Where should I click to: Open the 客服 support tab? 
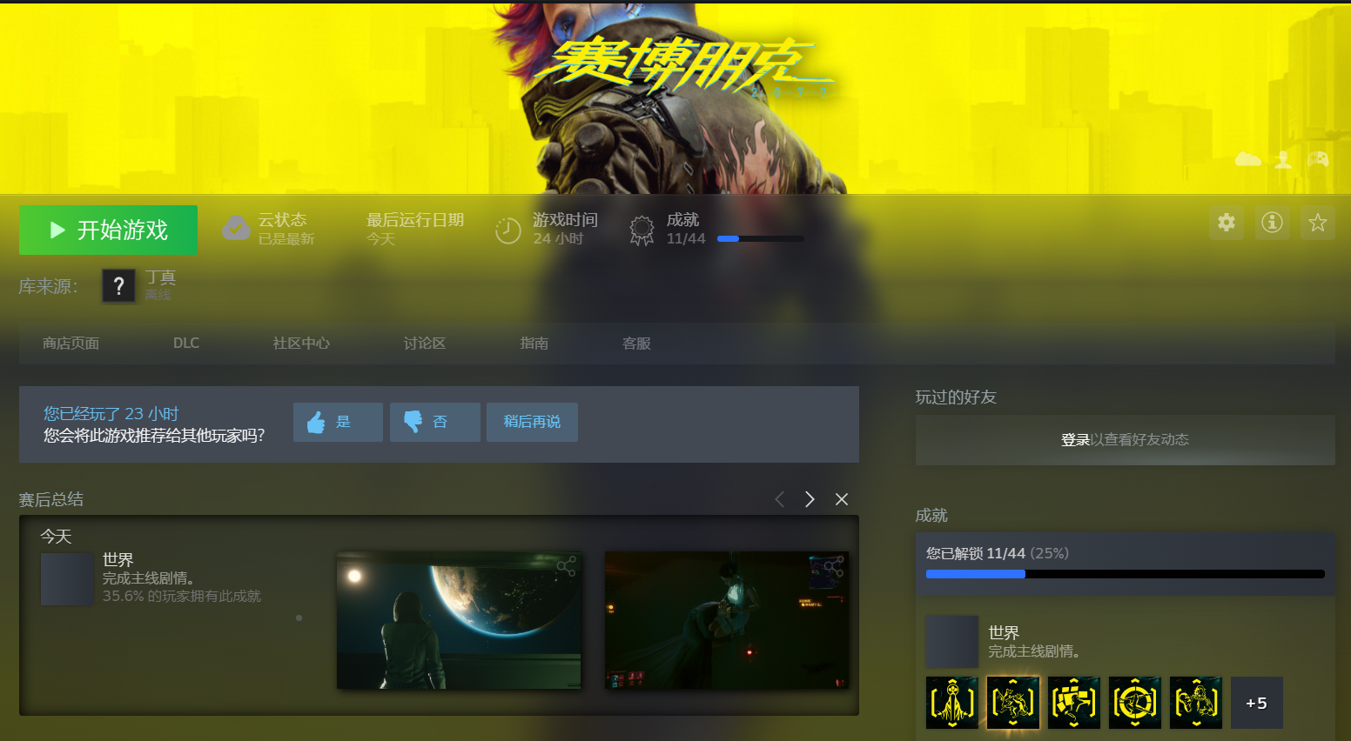(x=637, y=344)
